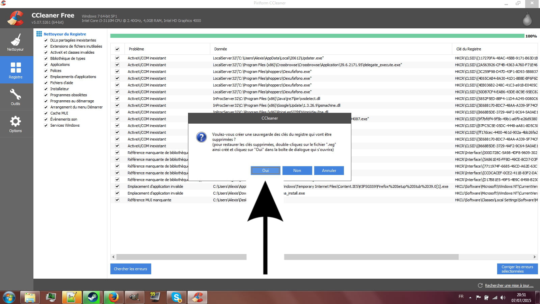Toggle the Services Windows checkbox
This screenshot has height=304, width=540.
point(46,125)
